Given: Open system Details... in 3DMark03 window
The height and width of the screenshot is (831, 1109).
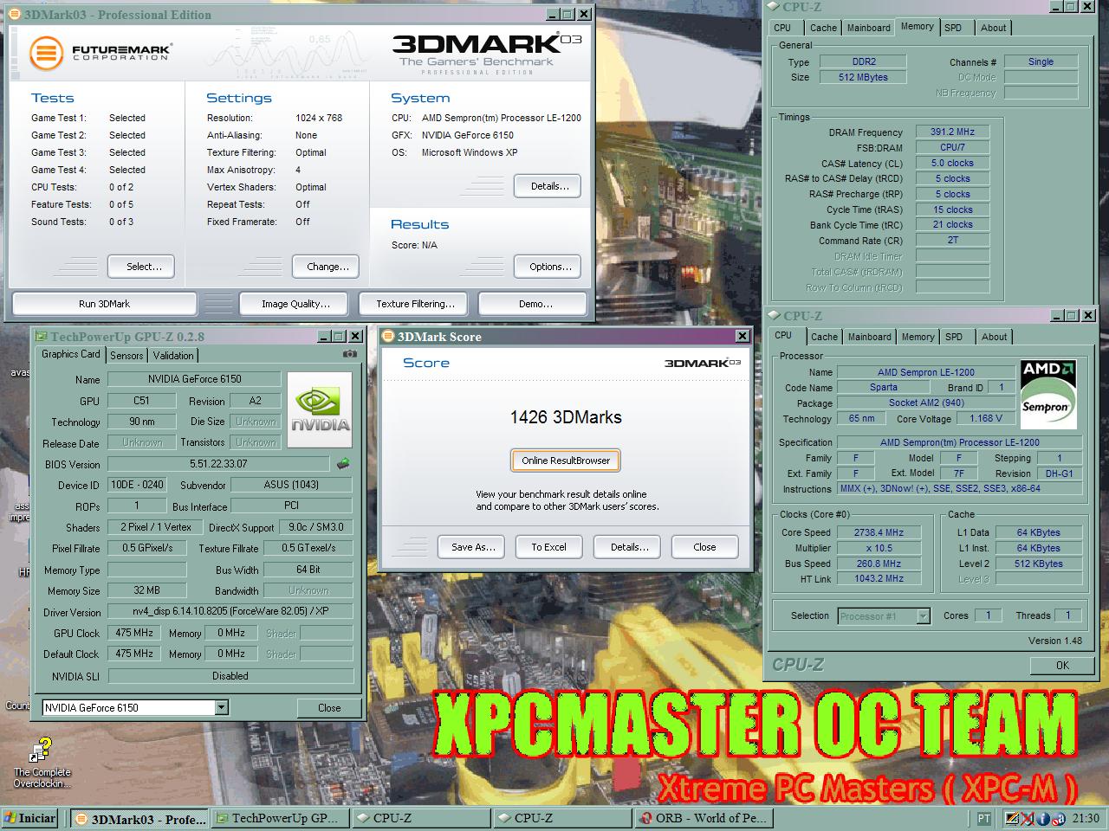Looking at the screenshot, I should pyautogui.click(x=548, y=186).
